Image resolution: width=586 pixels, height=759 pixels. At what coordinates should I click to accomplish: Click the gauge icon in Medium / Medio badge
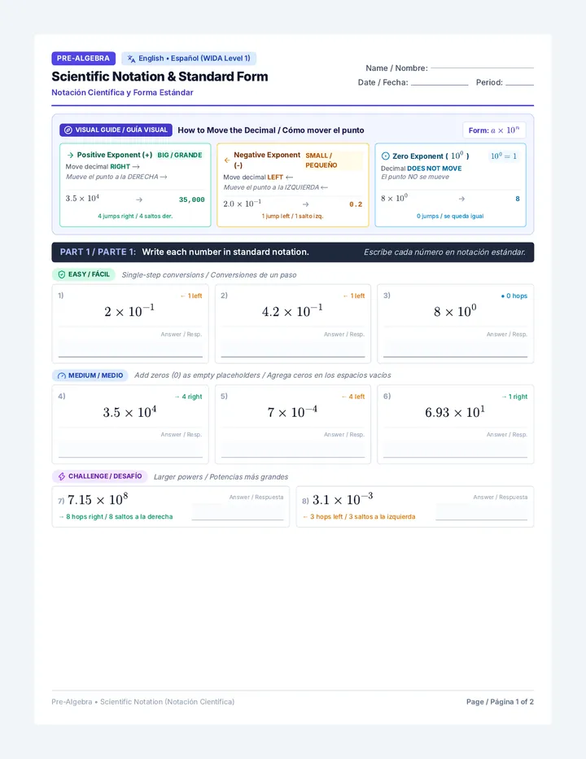(x=62, y=375)
